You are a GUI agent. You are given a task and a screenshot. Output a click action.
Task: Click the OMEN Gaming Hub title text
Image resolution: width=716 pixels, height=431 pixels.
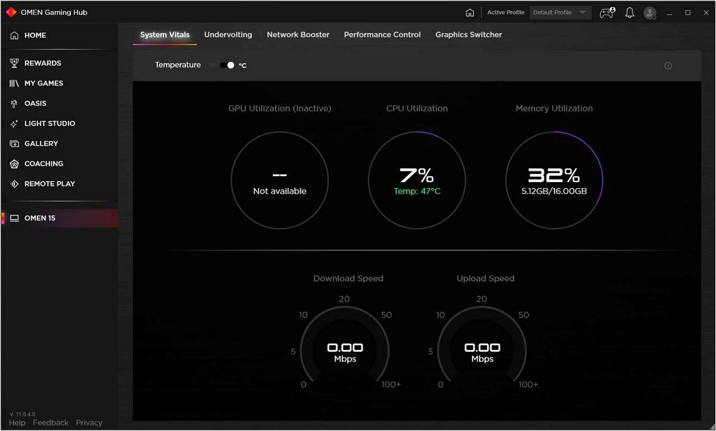(54, 13)
